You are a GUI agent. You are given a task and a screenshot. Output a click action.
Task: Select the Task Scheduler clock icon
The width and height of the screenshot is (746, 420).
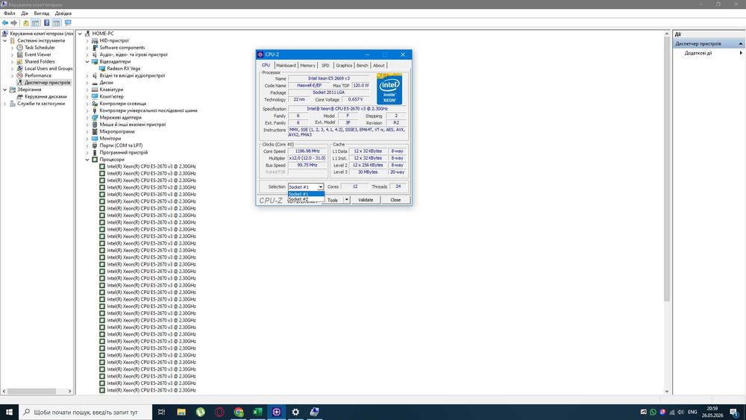tap(19, 48)
